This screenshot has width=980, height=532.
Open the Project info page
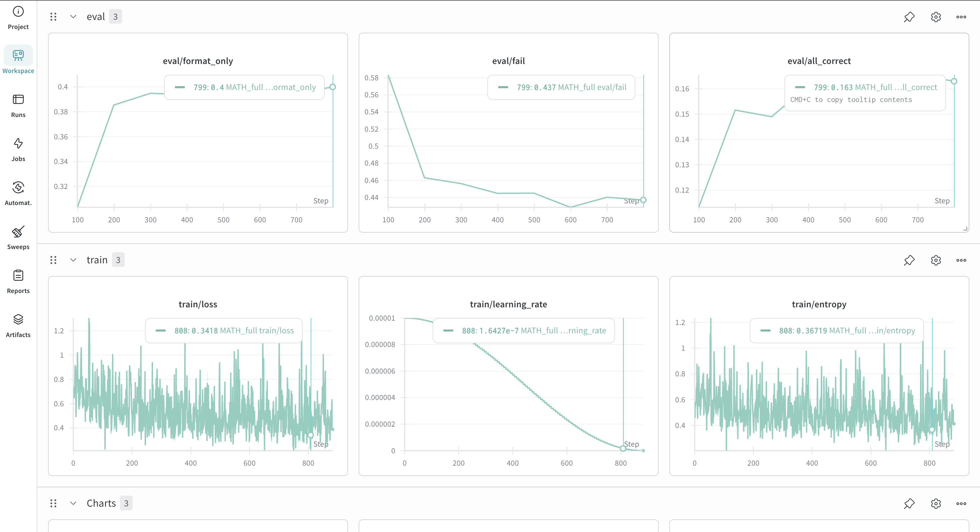18,18
